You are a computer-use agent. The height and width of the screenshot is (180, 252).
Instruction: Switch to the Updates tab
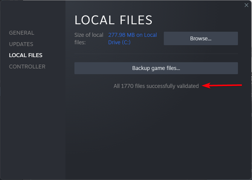[21, 44]
